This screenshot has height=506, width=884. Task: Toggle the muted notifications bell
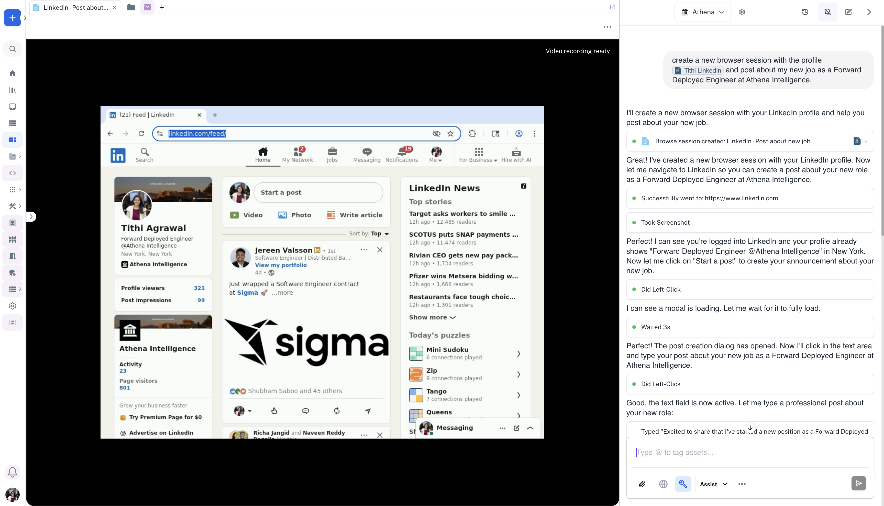coord(827,12)
